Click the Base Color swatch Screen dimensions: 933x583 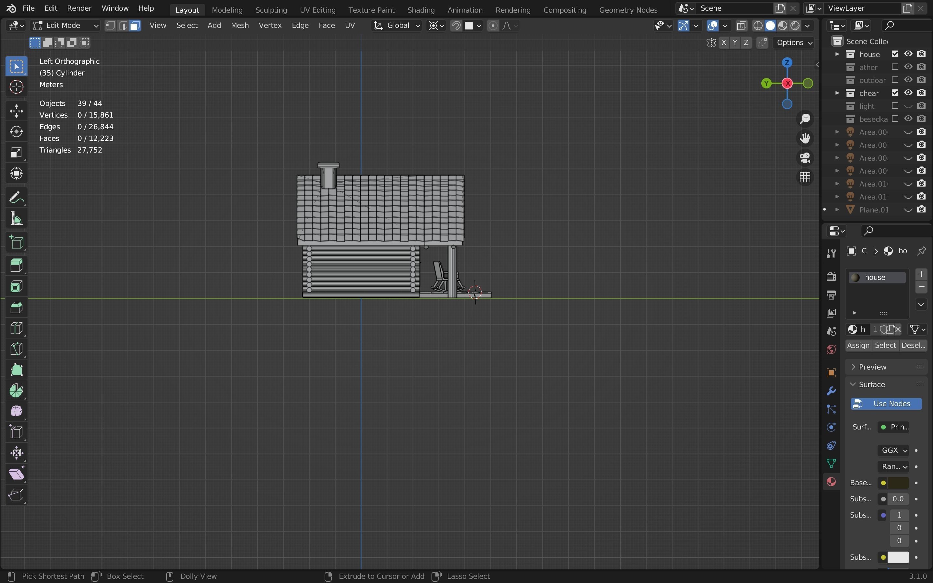coord(898,483)
